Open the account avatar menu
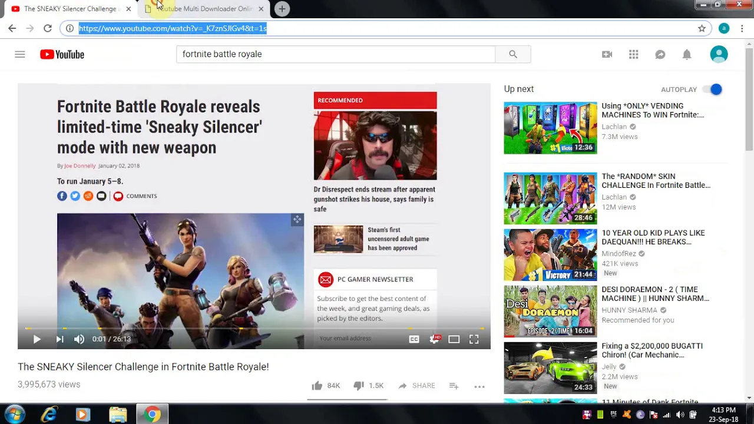Viewport: 754px width, 424px height. 719,54
